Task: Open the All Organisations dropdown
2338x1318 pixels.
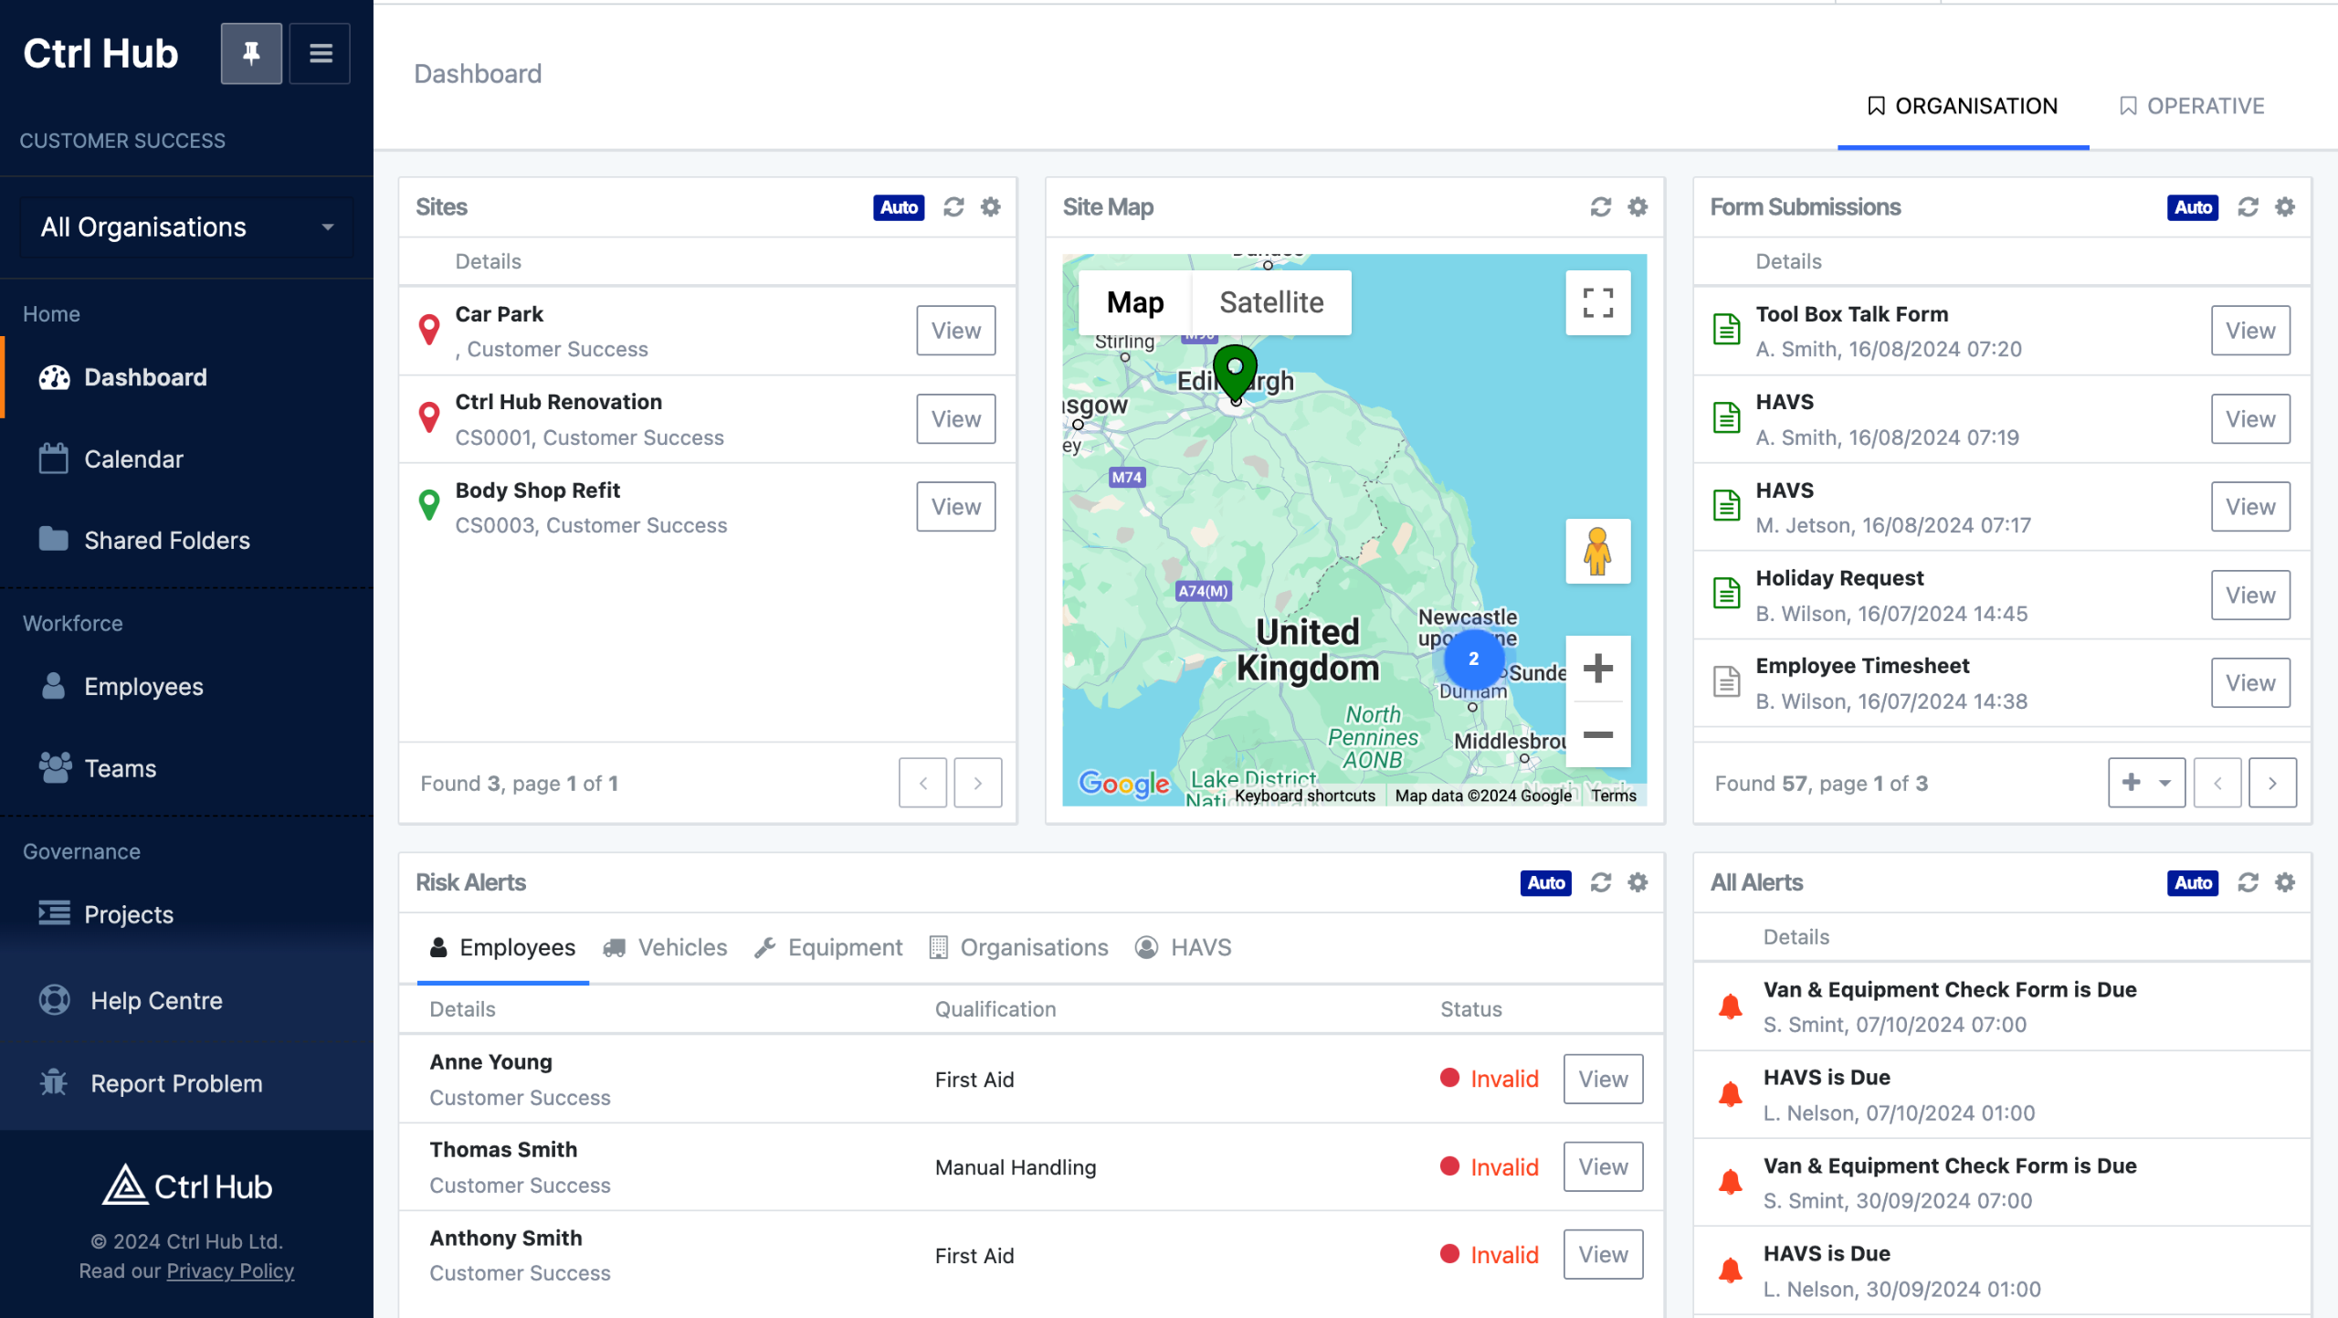Action: [x=187, y=227]
